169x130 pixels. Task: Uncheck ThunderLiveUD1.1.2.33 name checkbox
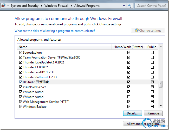coord(21,72)
